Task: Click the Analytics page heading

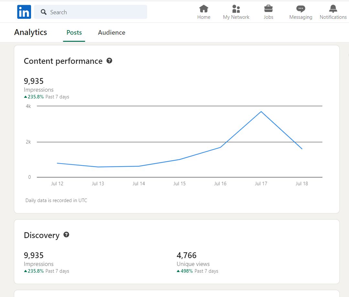Action: (x=31, y=32)
